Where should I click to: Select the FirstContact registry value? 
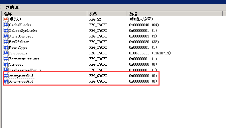[x=21, y=36]
